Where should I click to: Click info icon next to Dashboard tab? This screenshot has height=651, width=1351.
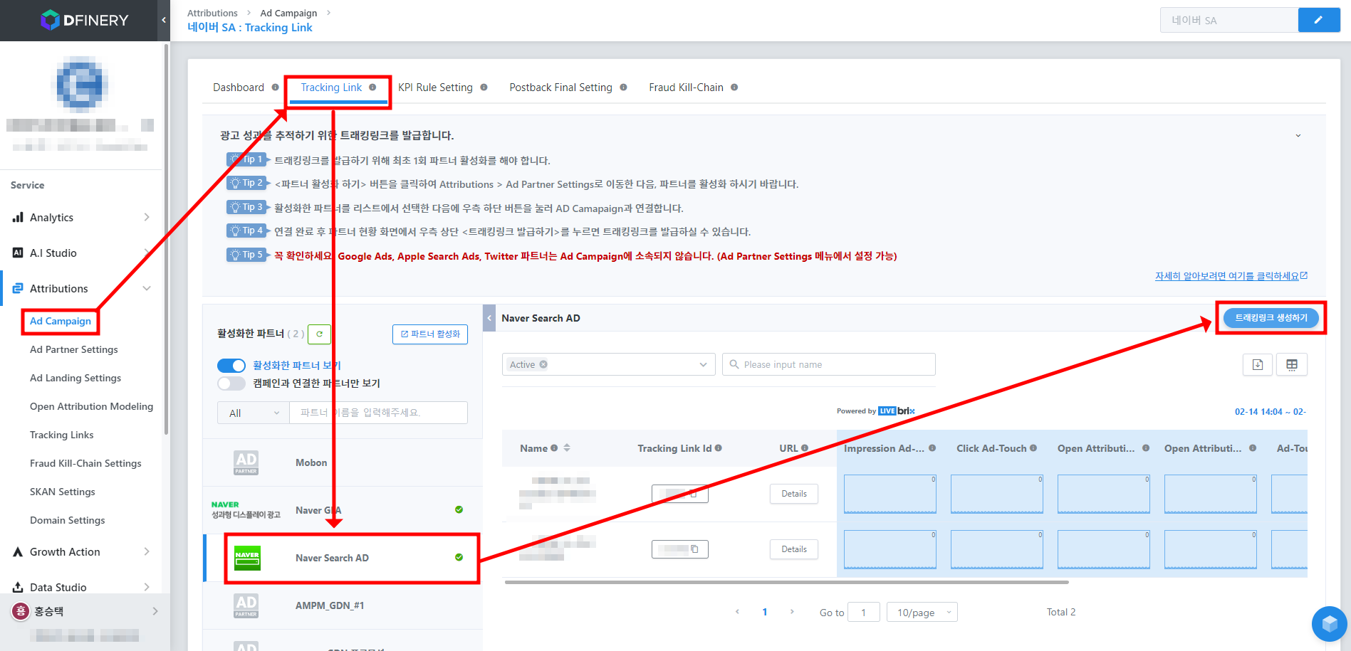click(x=275, y=88)
